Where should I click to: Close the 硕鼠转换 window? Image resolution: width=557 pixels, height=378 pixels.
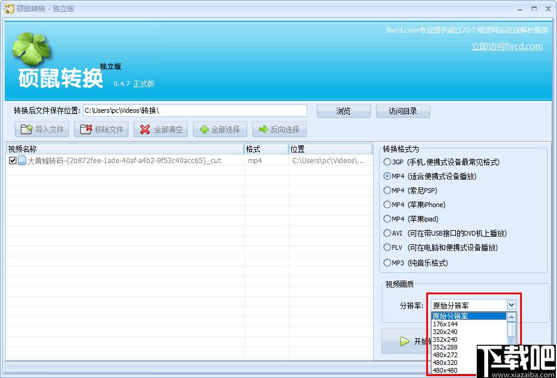pos(548,9)
